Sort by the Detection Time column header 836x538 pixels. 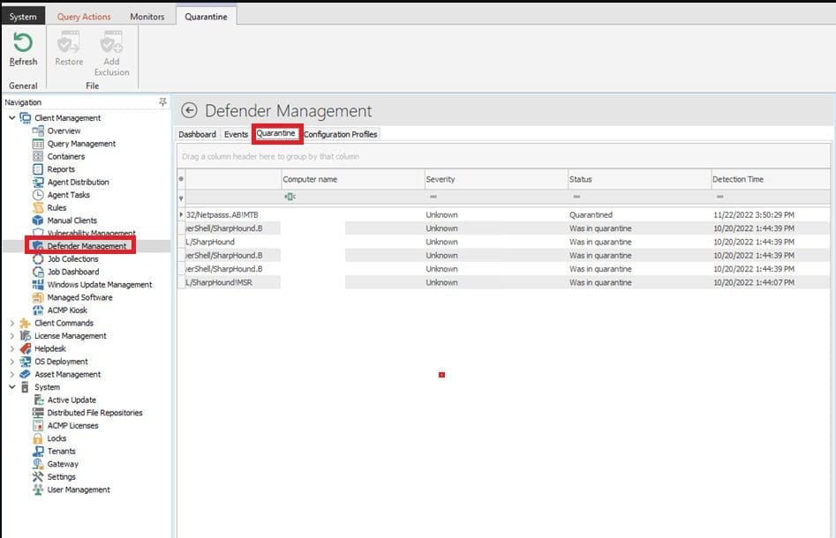pyautogui.click(x=771, y=180)
